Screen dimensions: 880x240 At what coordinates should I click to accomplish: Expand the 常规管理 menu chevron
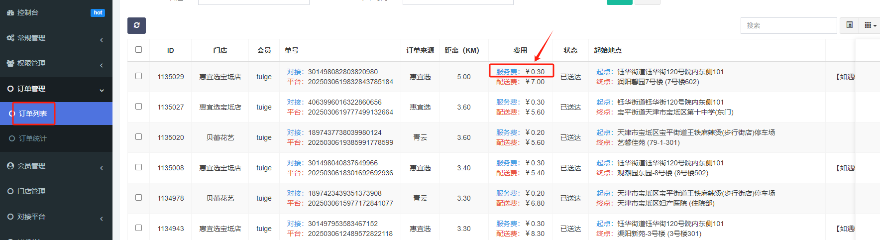pyautogui.click(x=102, y=39)
